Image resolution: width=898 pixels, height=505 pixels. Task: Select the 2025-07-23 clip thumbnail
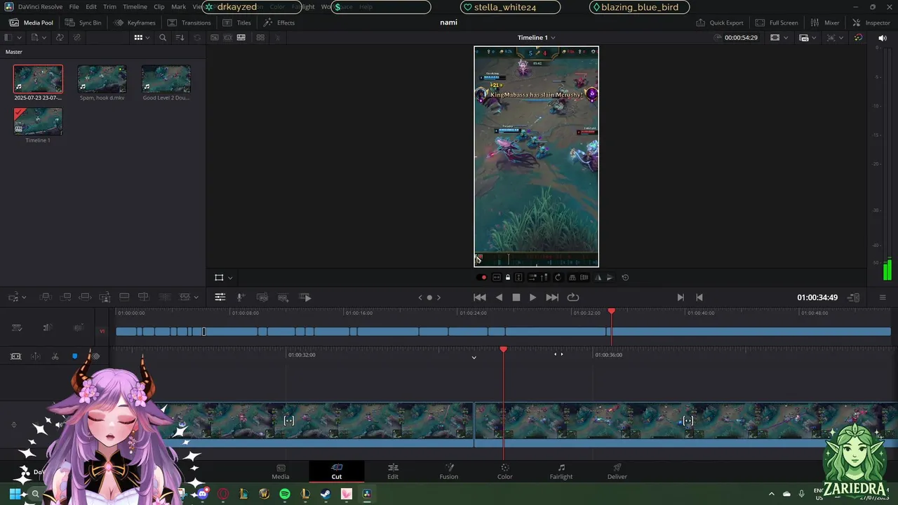coord(38,79)
